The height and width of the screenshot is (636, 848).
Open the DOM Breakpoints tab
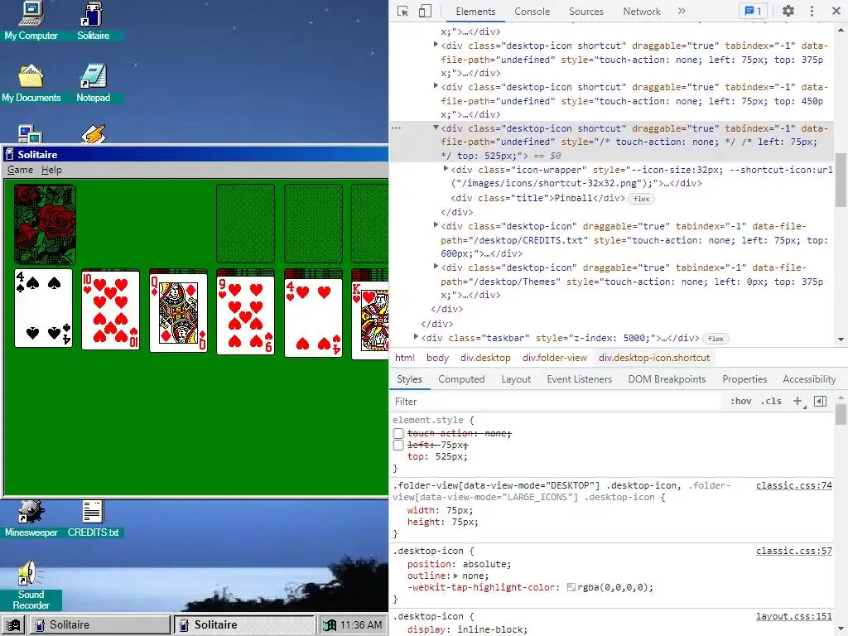(667, 379)
